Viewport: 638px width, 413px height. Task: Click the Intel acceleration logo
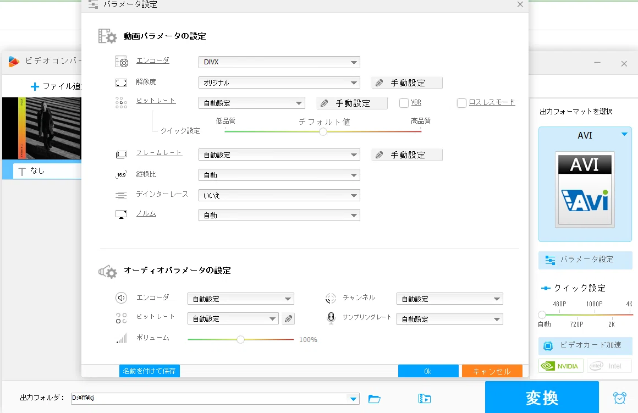click(x=609, y=366)
